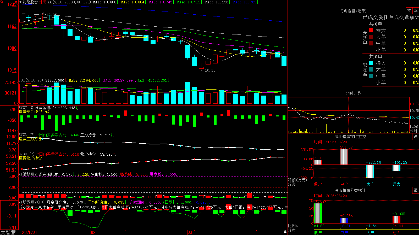The image size is (419, 235).
Task: Click the intraday 分时走势 mini chart
Action: tap(349, 115)
